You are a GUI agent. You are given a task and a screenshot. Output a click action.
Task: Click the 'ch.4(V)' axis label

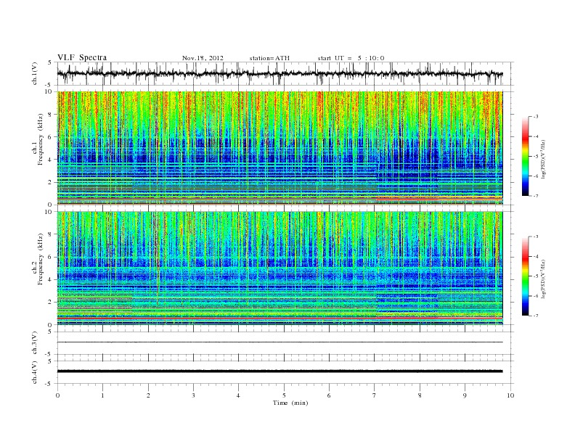(x=35, y=373)
